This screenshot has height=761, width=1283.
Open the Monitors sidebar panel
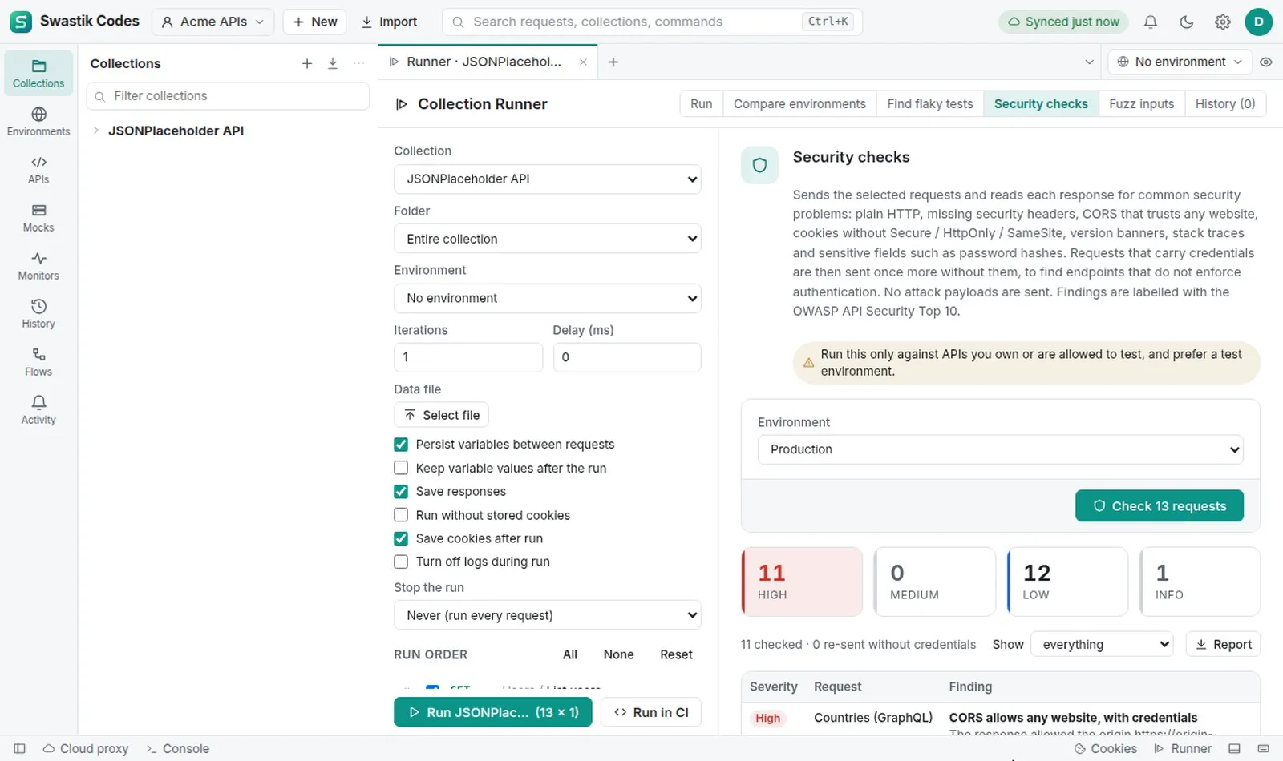(38, 265)
